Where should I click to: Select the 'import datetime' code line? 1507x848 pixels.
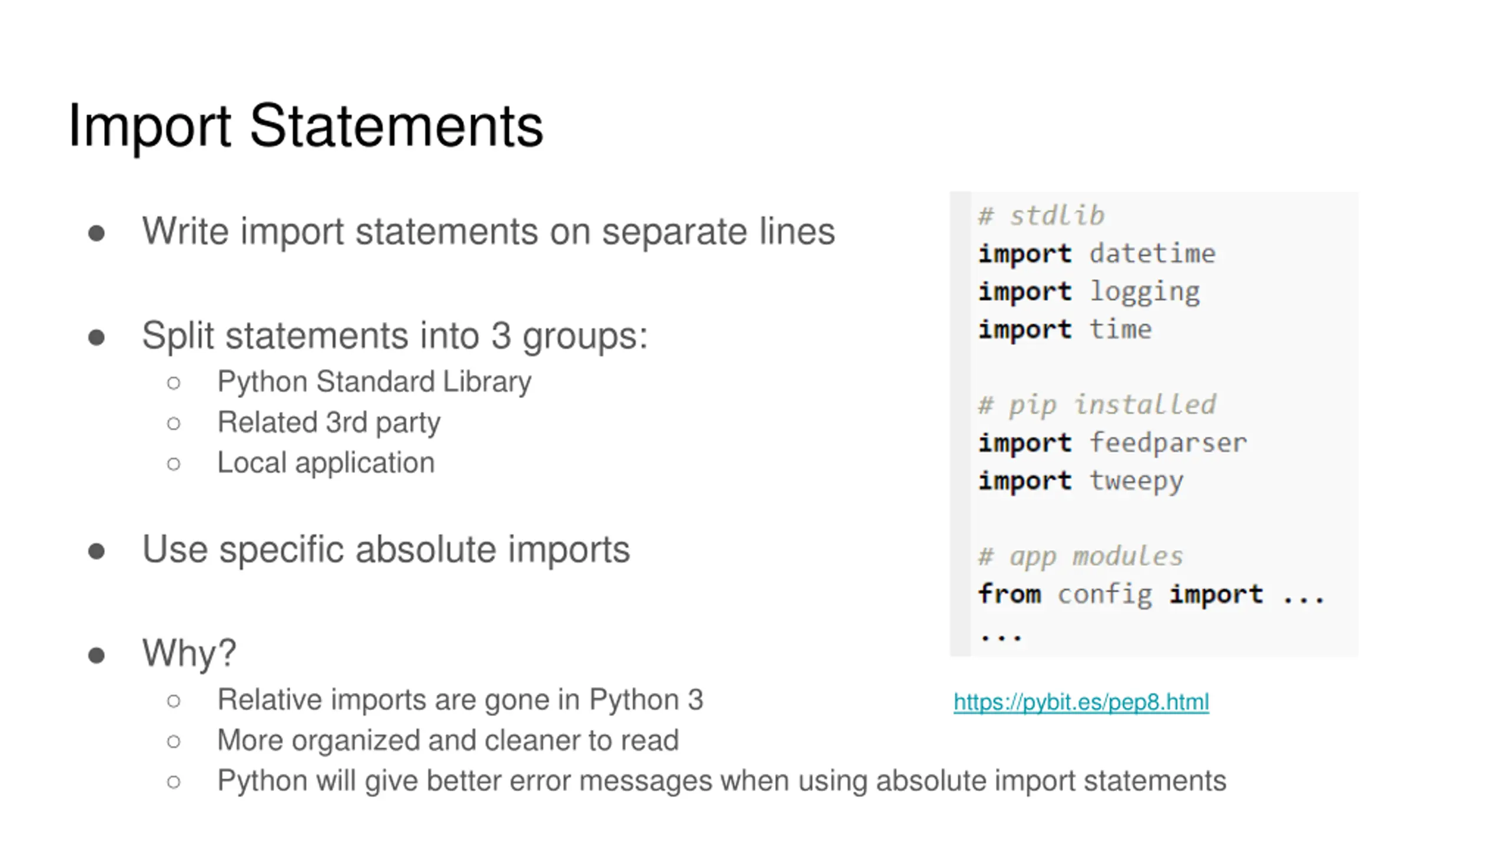1097,254
